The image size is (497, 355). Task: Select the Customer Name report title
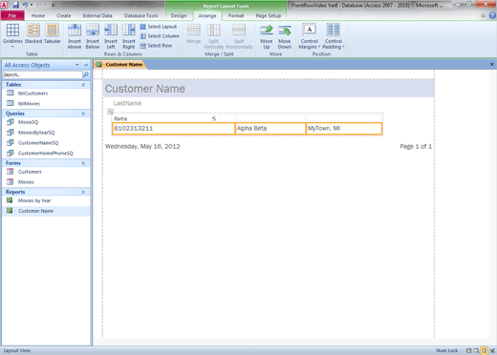pyautogui.click(x=145, y=89)
